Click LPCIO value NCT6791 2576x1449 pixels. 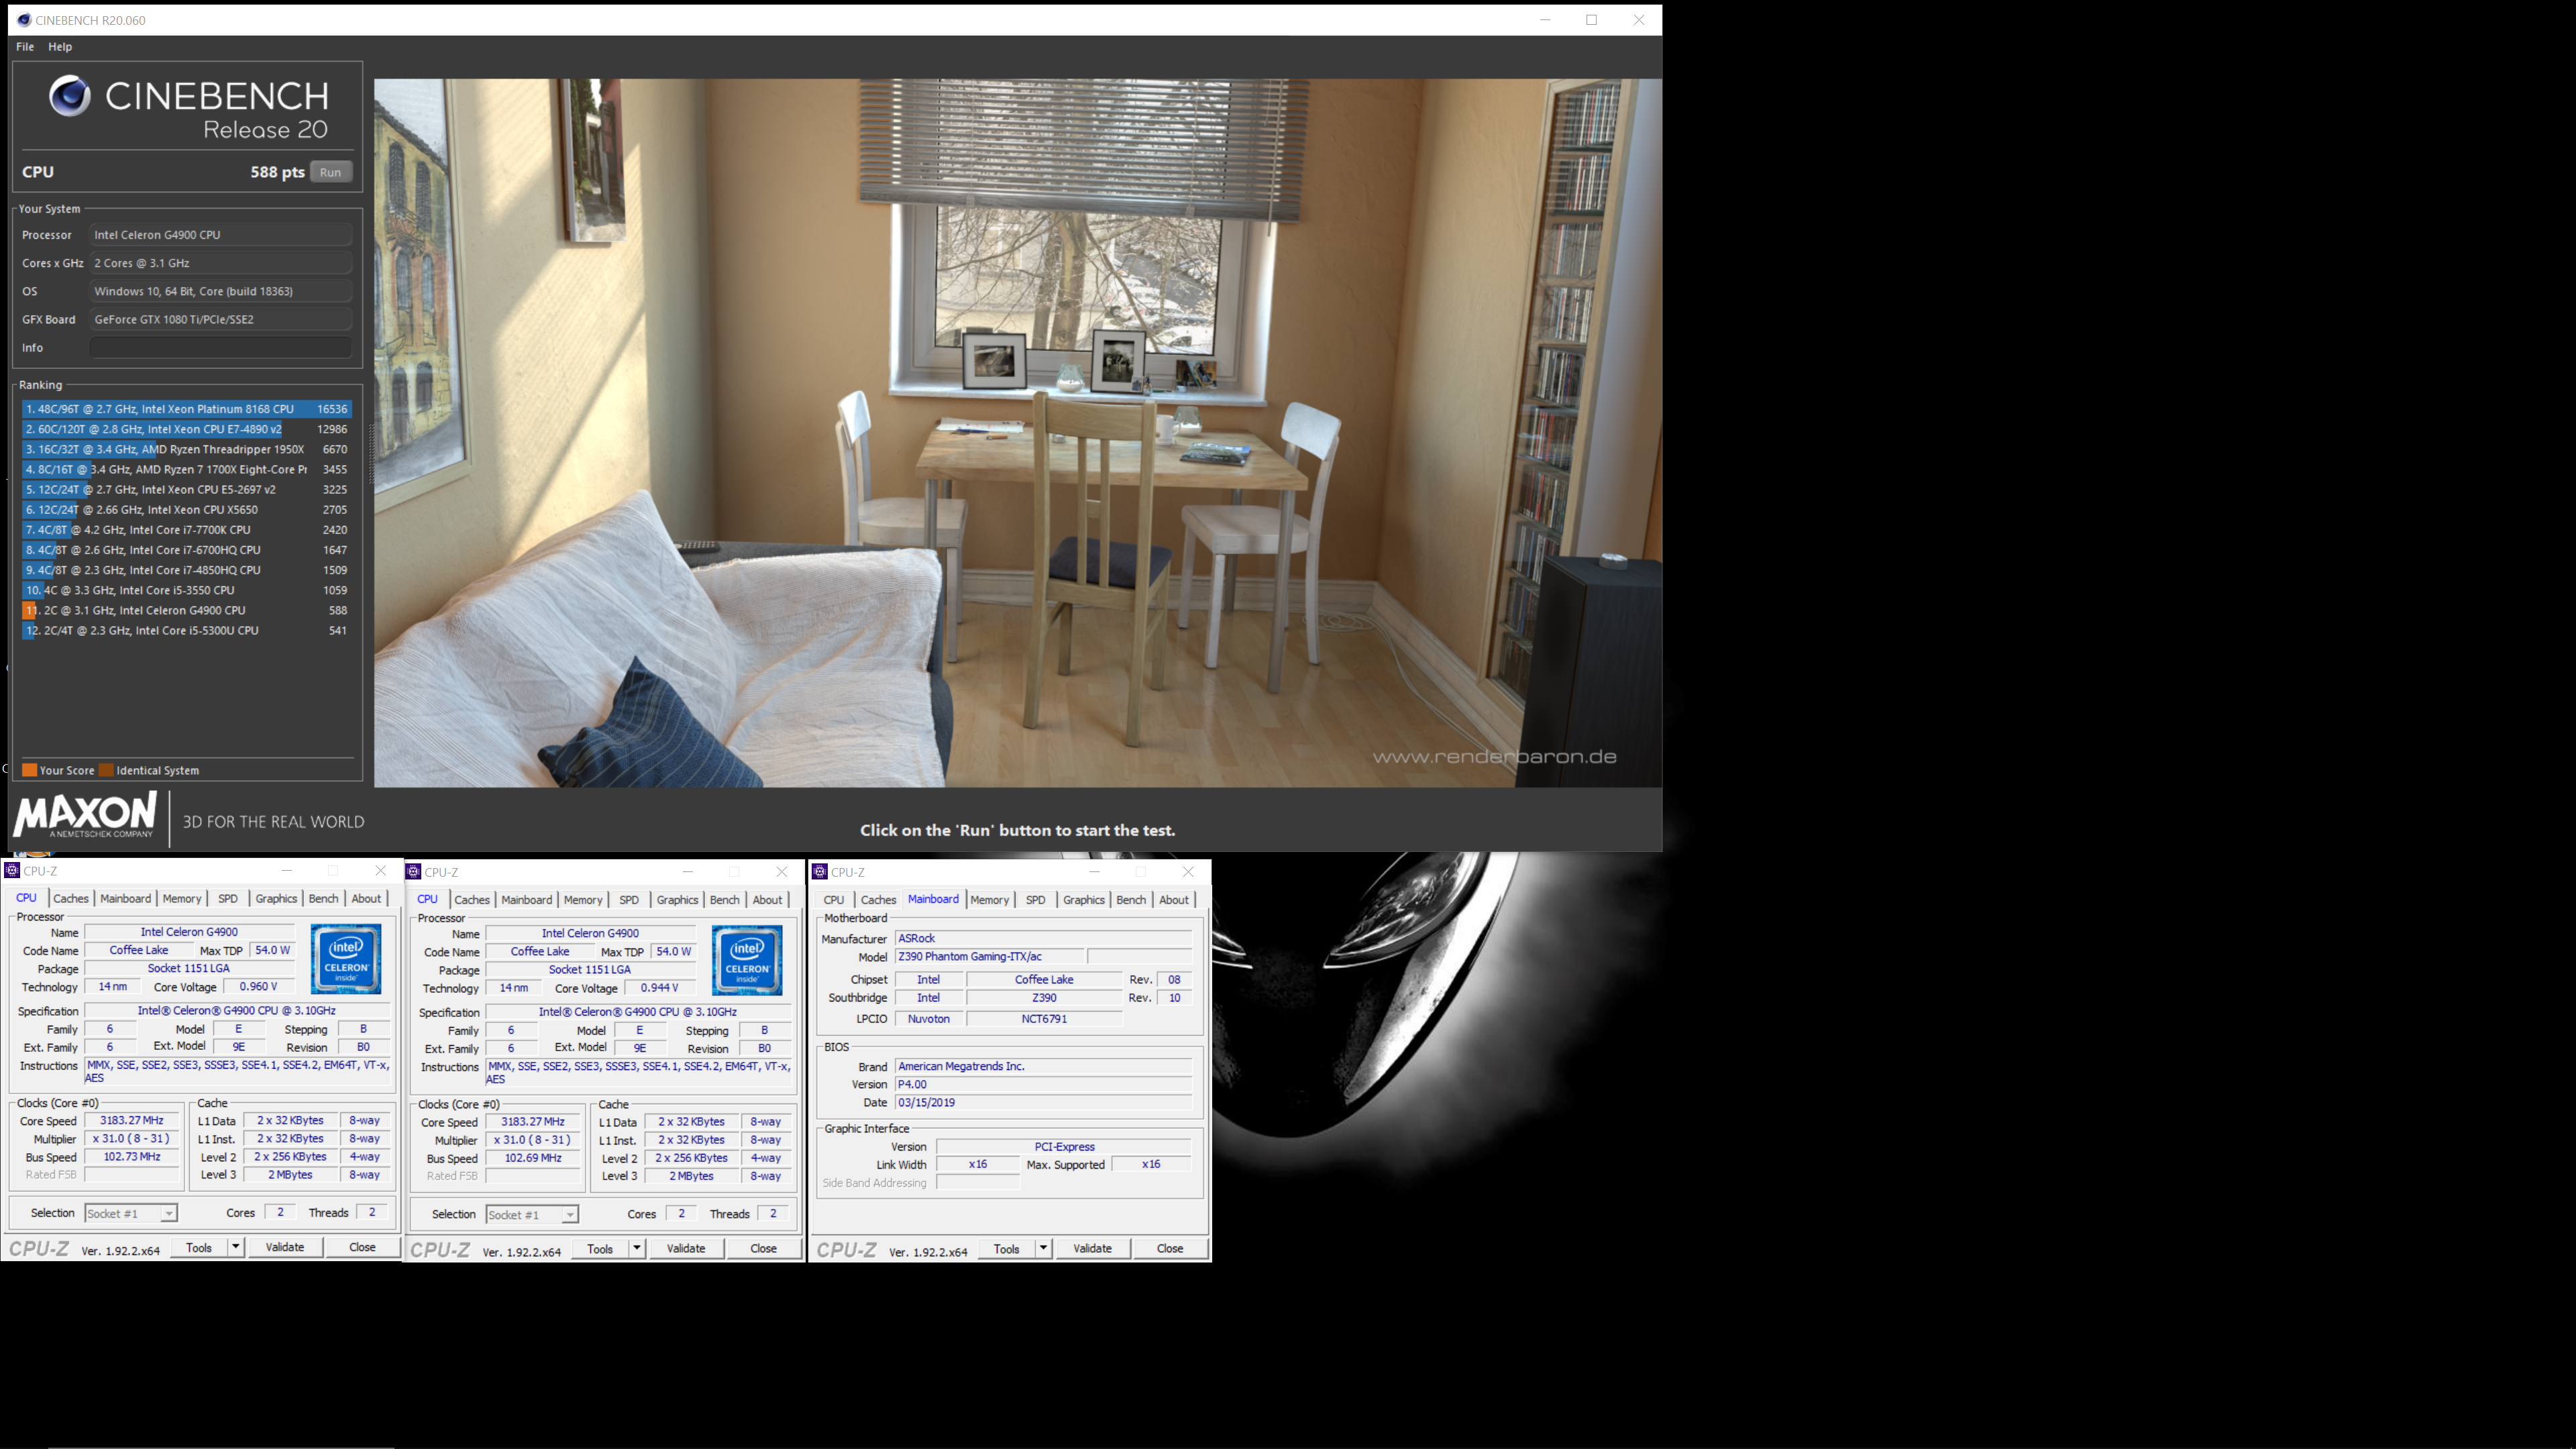(x=1044, y=1018)
